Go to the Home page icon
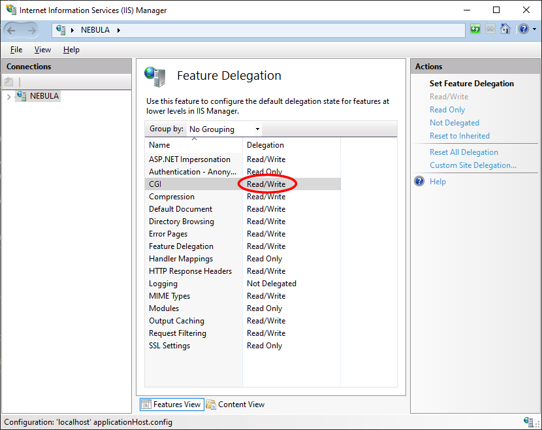 505,29
